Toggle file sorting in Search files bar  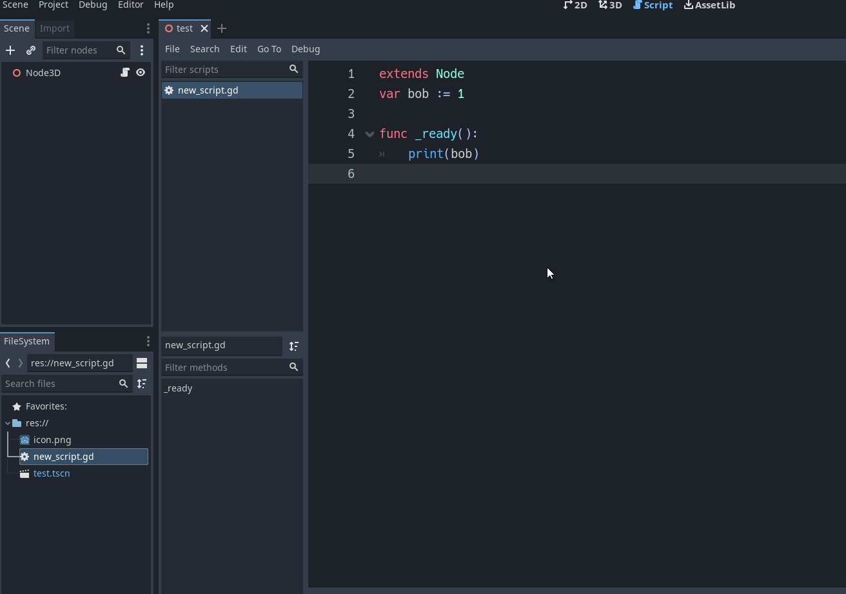point(142,383)
